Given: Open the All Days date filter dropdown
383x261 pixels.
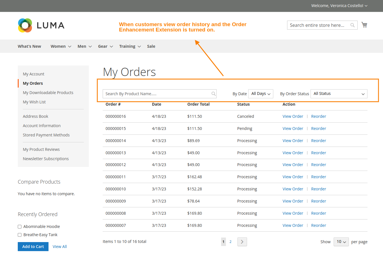Looking at the screenshot, I should coord(260,93).
